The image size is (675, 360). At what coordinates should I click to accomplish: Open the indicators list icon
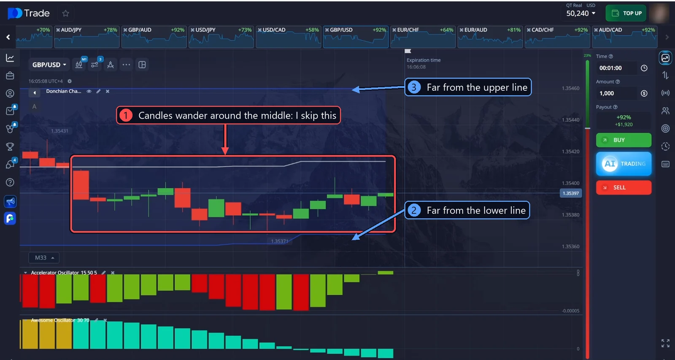[x=95, y=65]
